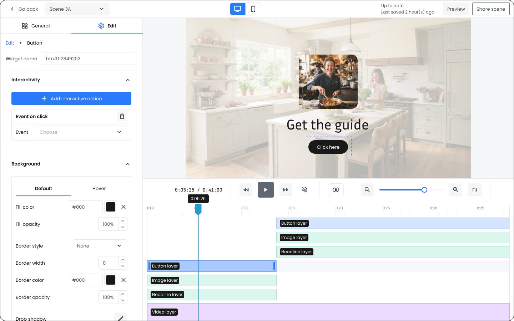Click the Border opacity 100% field

pyautogui.click(x=109, y=297)
